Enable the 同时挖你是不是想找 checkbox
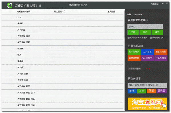171x113 pixels. 129,37
